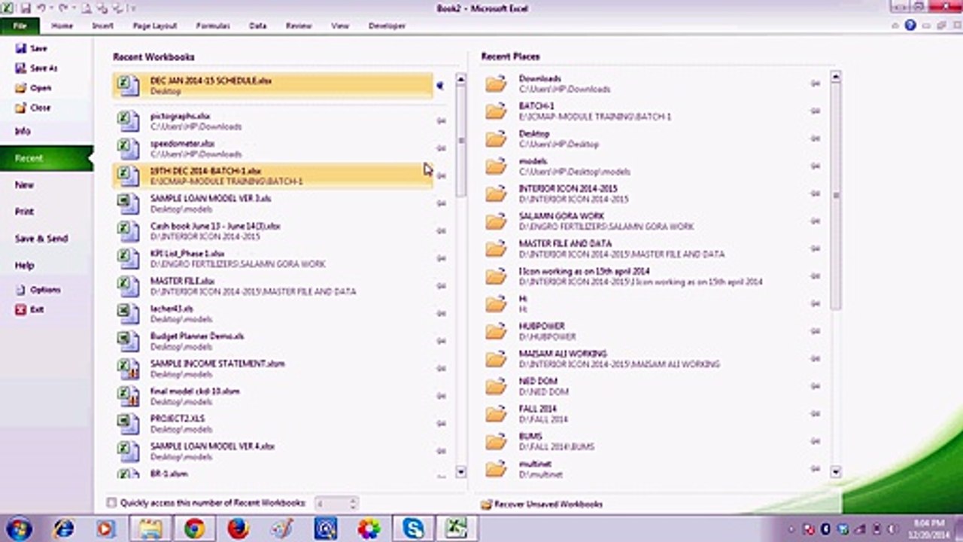The image size is (963, 542).
Task: Open Budget Planner Demo.xls from the list
Action: click(272, 341)
